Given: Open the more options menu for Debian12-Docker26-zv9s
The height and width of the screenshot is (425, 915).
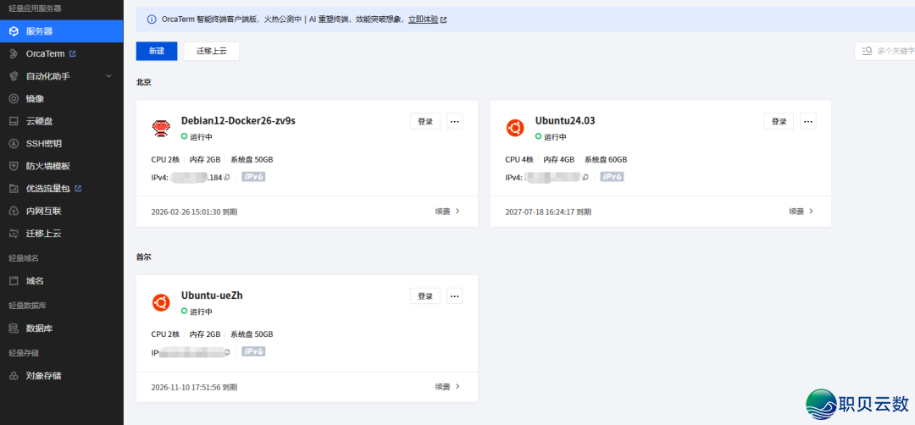Looking at the screenshot, I should [x=455, y=121].
